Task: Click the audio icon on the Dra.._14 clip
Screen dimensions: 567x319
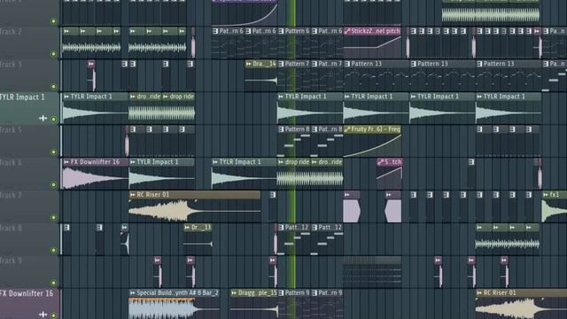Action: 249,64
